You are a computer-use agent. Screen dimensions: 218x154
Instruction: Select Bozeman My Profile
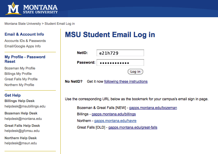tap(20, 68)
